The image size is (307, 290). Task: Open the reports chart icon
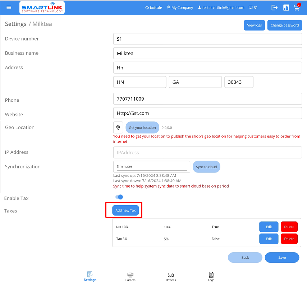click(x=286, y=8)
